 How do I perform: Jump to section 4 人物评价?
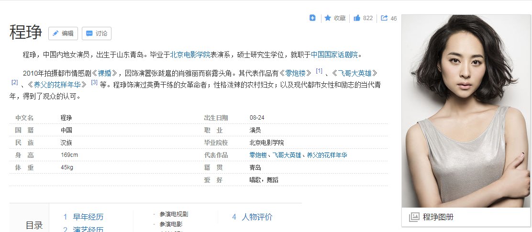point(256,217)
